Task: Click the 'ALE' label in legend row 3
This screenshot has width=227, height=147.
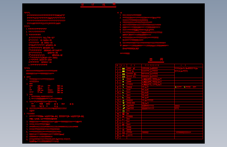Action: coord(135,74)
